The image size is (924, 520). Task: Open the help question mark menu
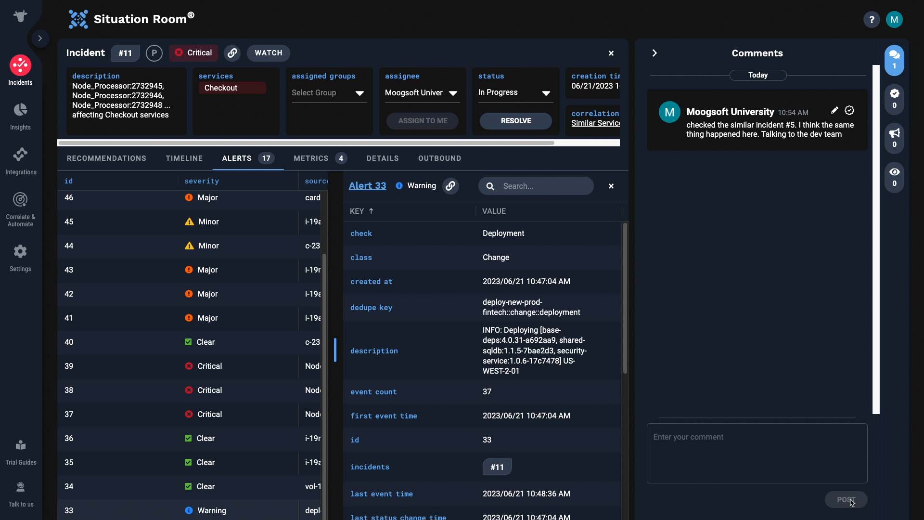pyautogui.click(x=871, y=20)
